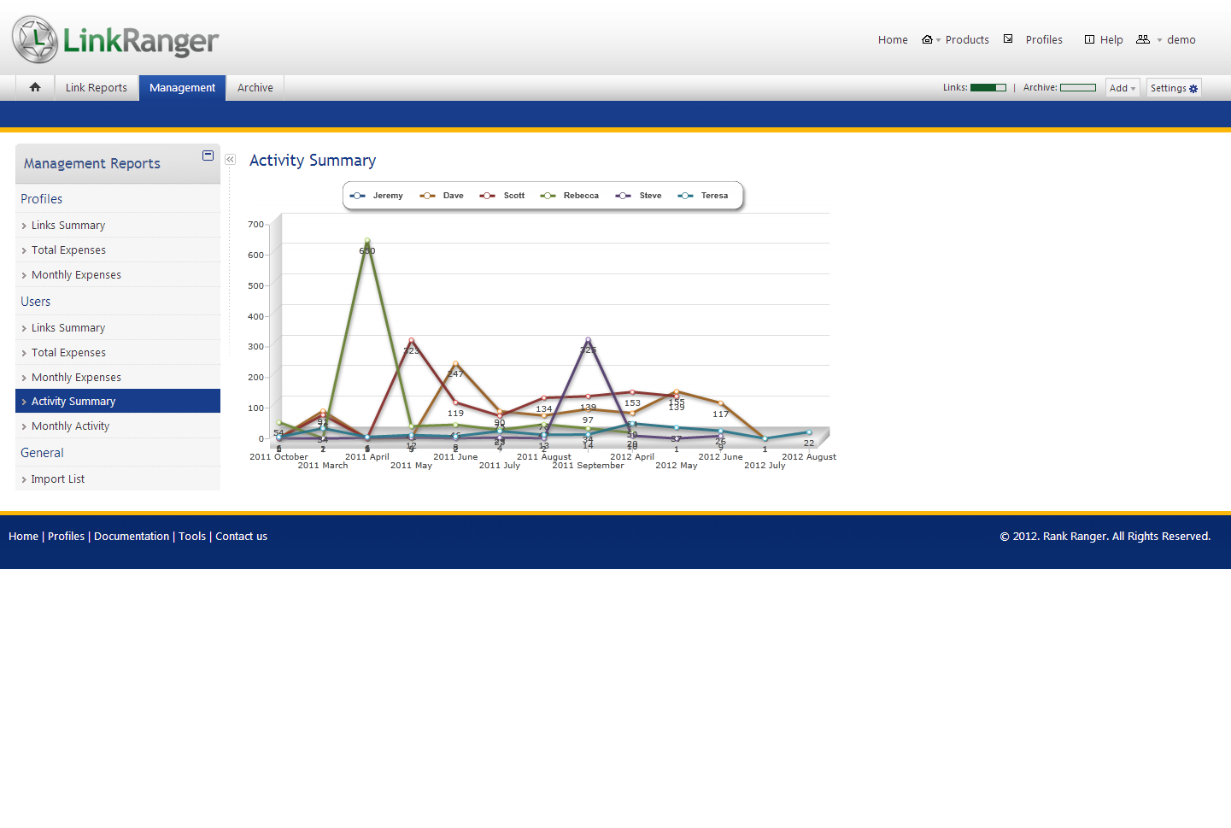Minimize the Management Reports panel

coord(208,156)
